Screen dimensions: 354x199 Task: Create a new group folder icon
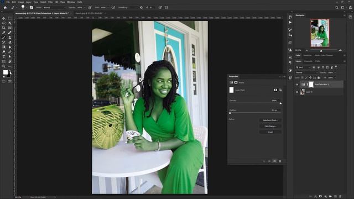(x=330, y=197)
